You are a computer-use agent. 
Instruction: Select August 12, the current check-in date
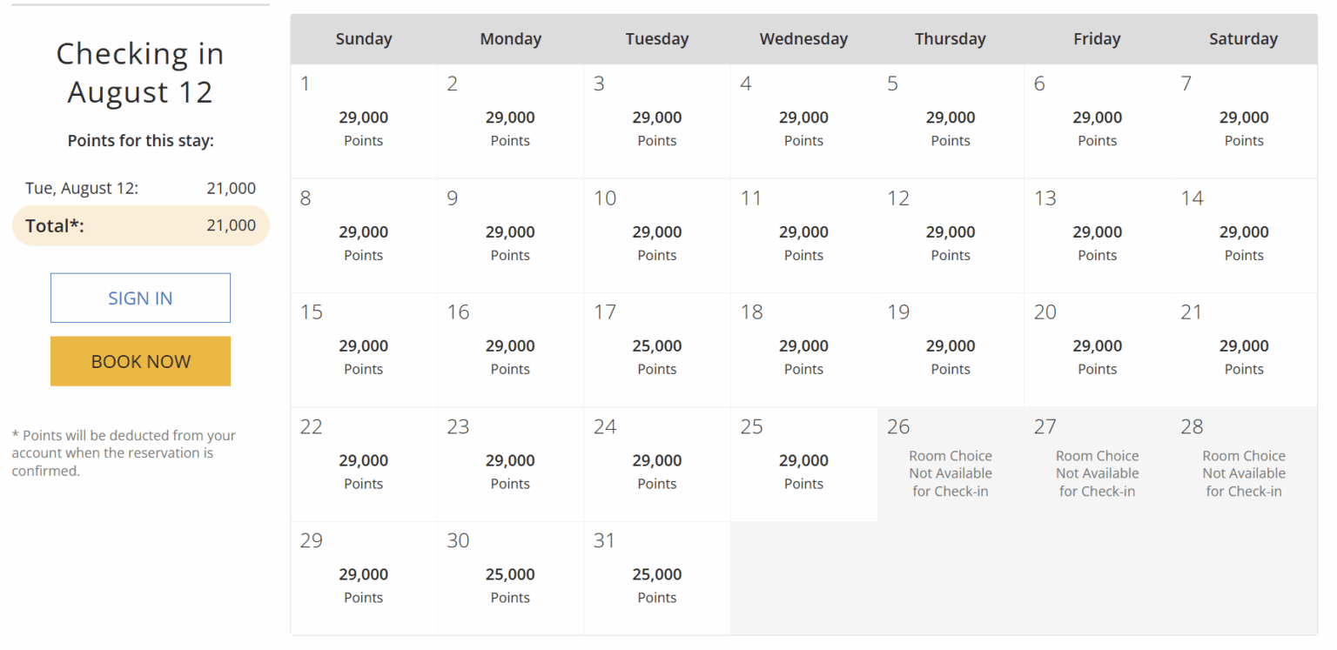click(950, 235)
